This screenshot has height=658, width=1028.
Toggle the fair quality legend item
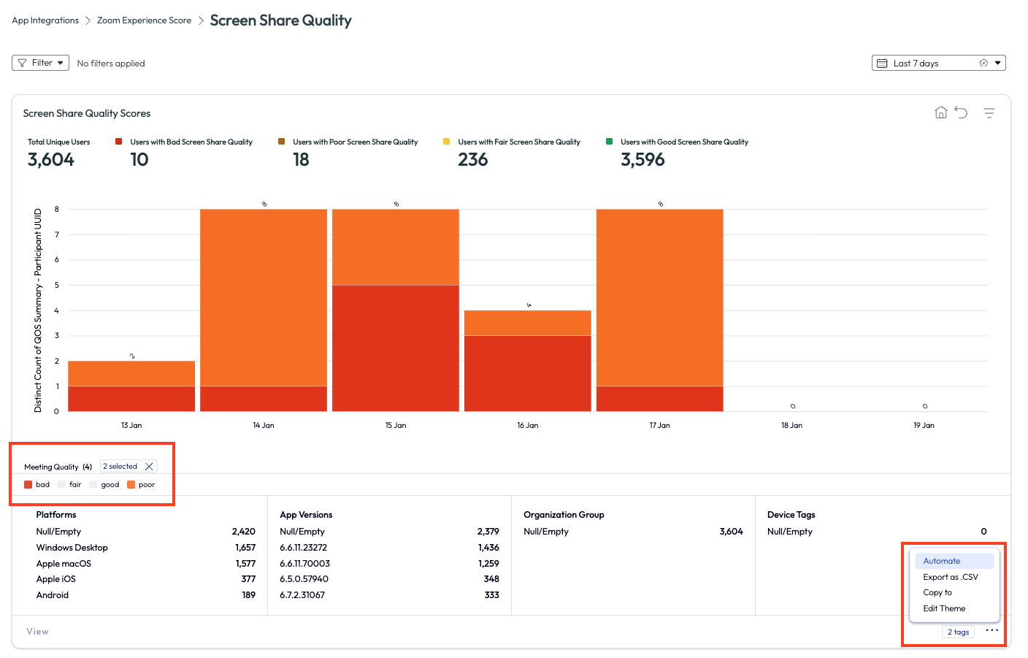69,485
